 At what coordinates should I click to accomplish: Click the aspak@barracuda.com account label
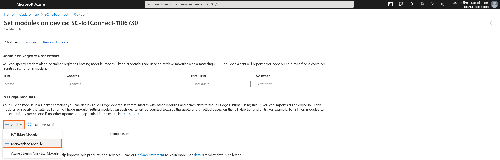(471, 3)
